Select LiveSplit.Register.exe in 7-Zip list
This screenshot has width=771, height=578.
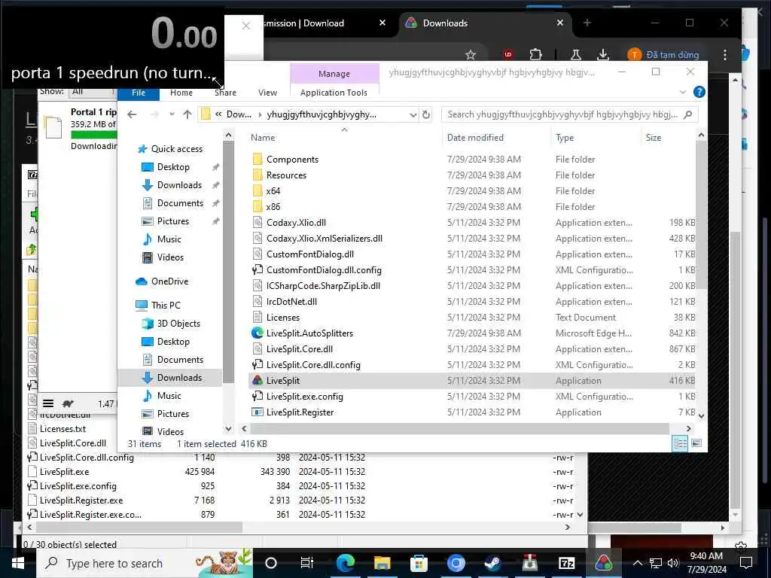(81, 500)
